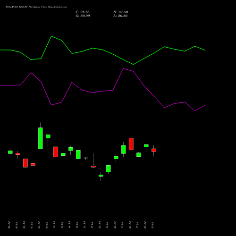The width and height of the screenshot is (236, 236).
Task: Select the green candlestick on 23 Jul
Action: click(124, 149)
